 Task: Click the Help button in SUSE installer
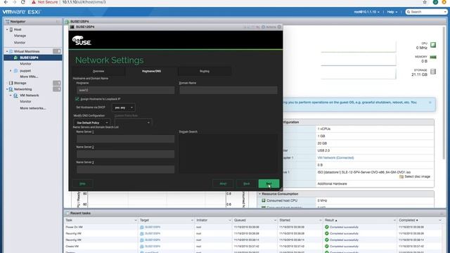82,183
